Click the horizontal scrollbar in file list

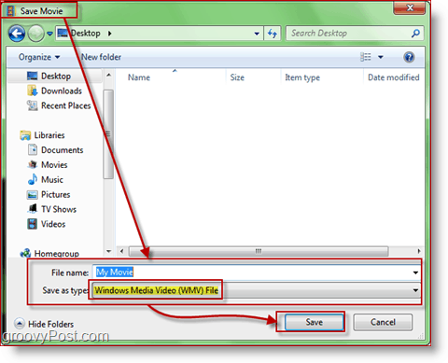coord(259,251)
